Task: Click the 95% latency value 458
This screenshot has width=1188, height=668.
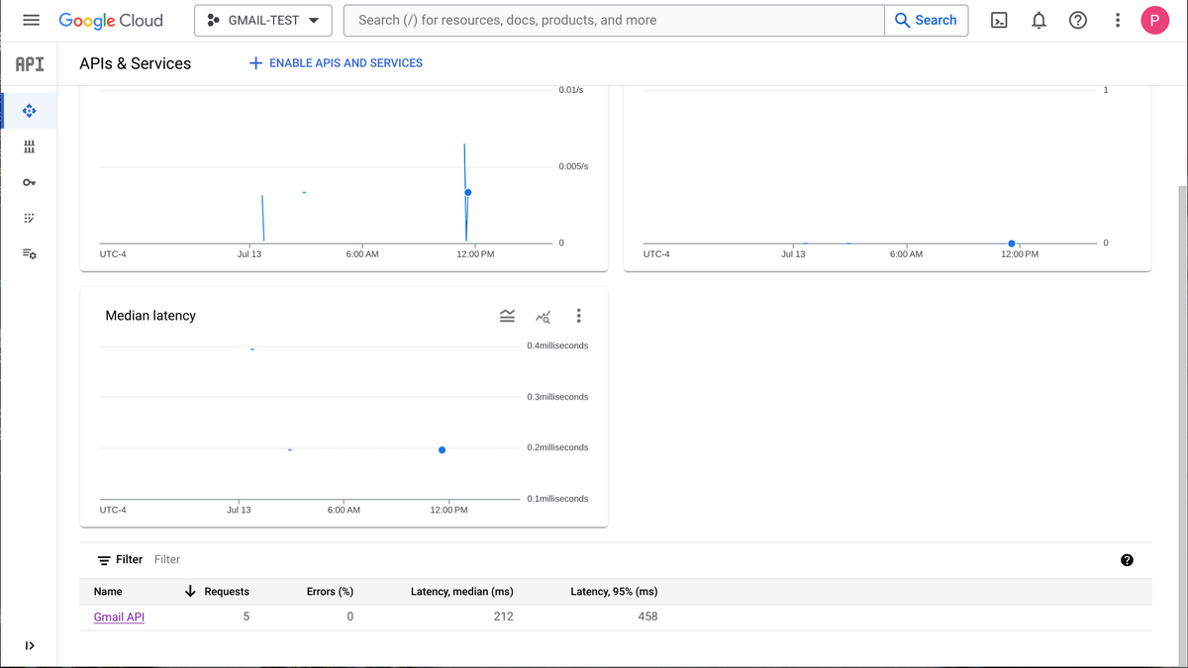Action: (x=646, y=617)
